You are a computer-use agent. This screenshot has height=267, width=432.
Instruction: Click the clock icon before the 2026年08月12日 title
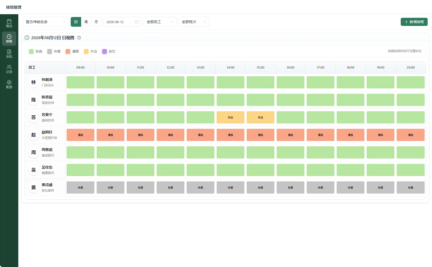[x=27, y=38]
